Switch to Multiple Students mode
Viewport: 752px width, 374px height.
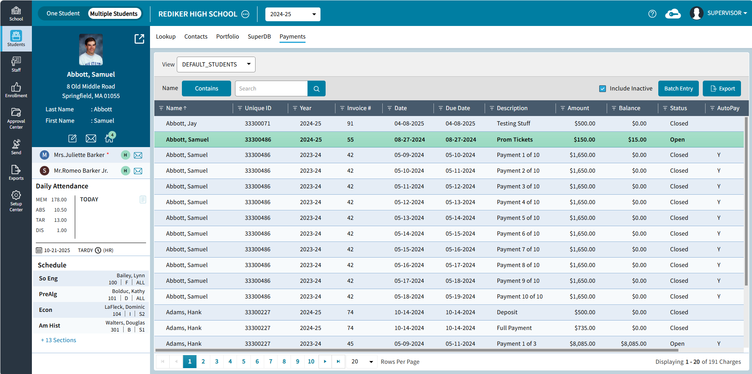click(x=114, y=13)
